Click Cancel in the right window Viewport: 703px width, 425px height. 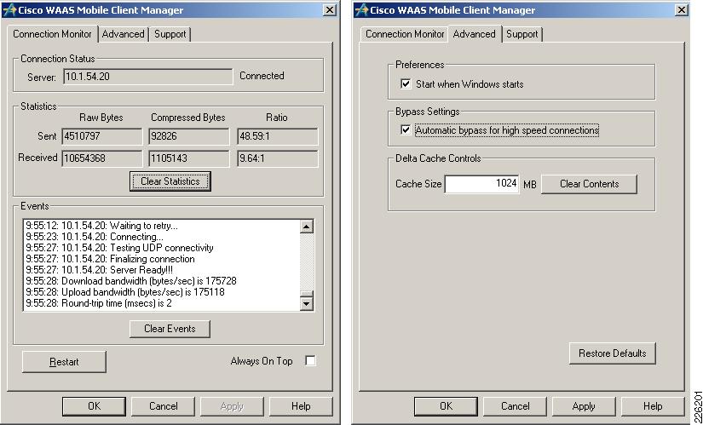(x=516, y=406)
